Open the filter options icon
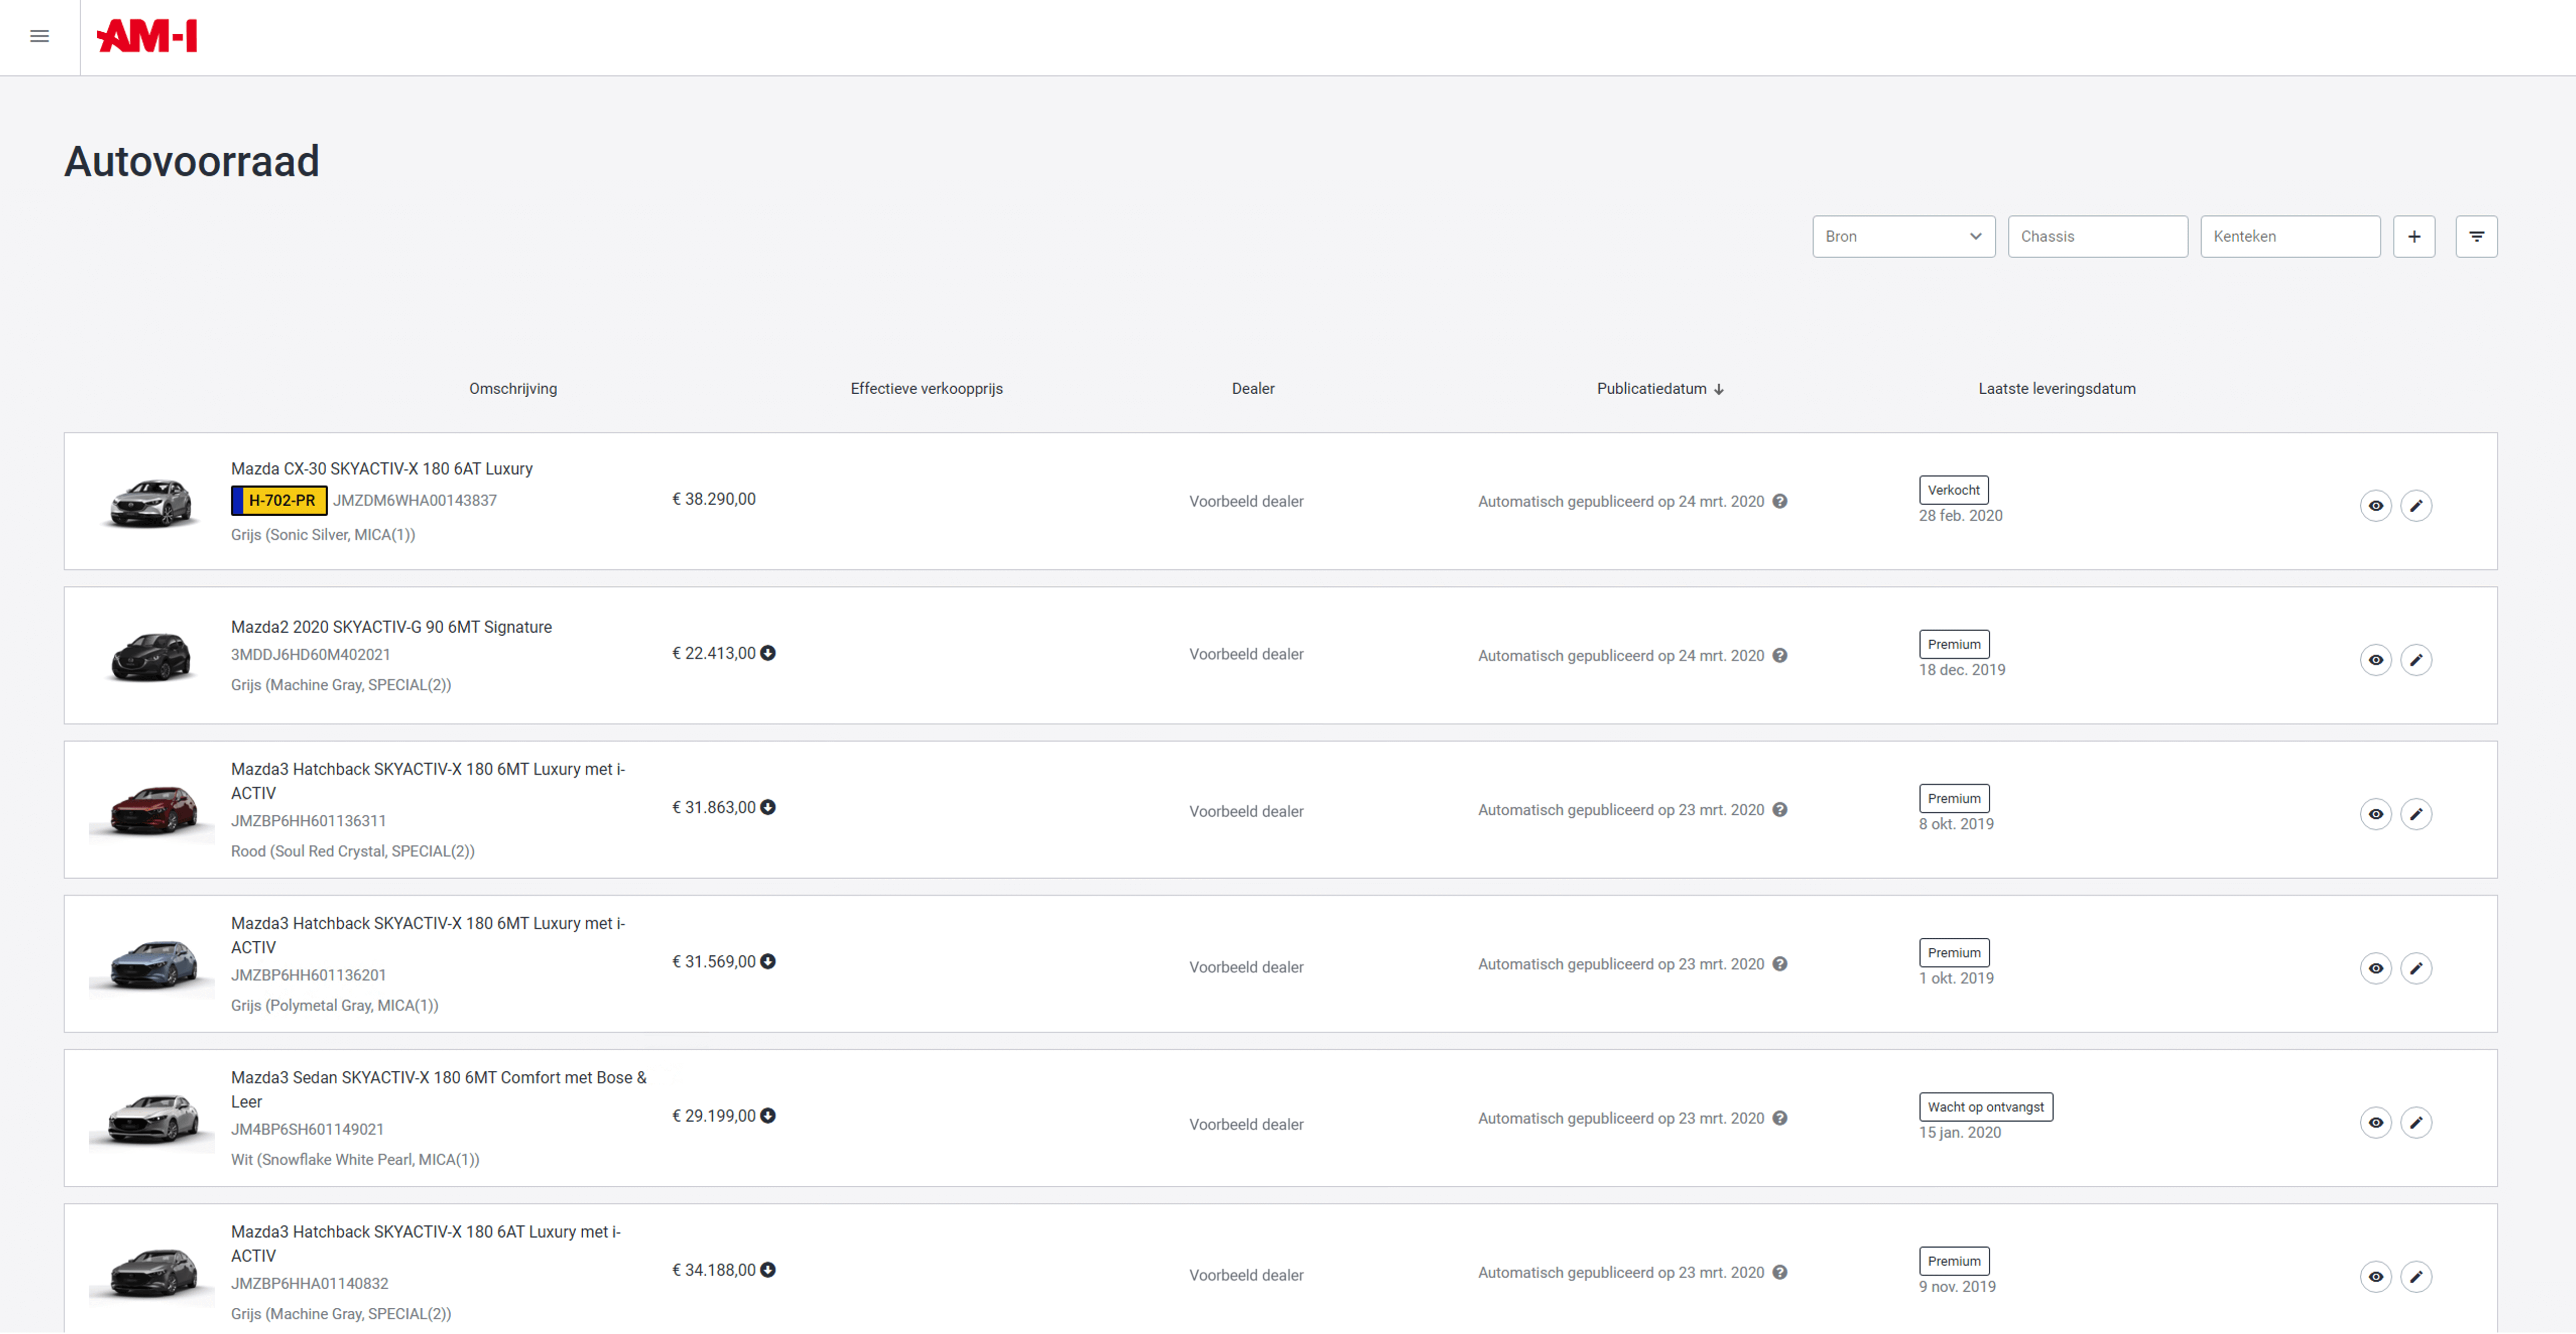 click(x=2476, y=237)
